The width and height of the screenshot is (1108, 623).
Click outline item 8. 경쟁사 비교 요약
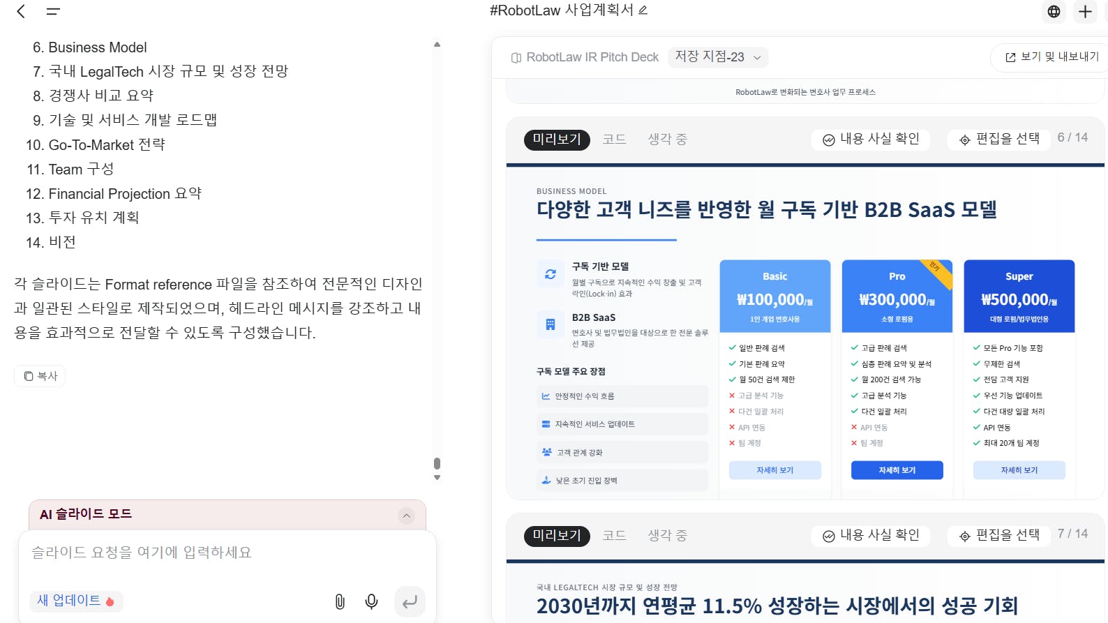(93, 96)
